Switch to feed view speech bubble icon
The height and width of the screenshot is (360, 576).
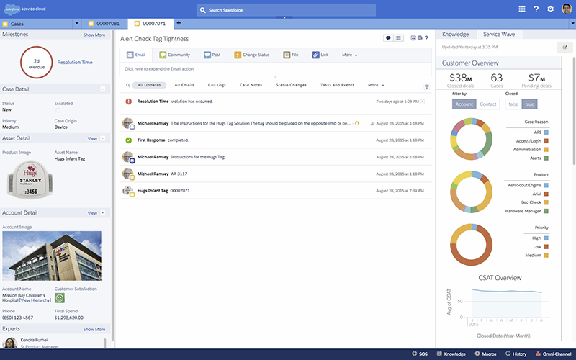coord(388,38)
